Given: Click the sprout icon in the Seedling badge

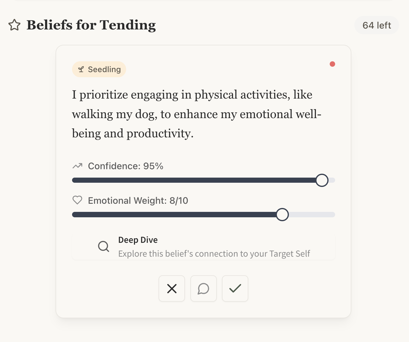Looking at the screenshot, I should [x=81, y=69].
